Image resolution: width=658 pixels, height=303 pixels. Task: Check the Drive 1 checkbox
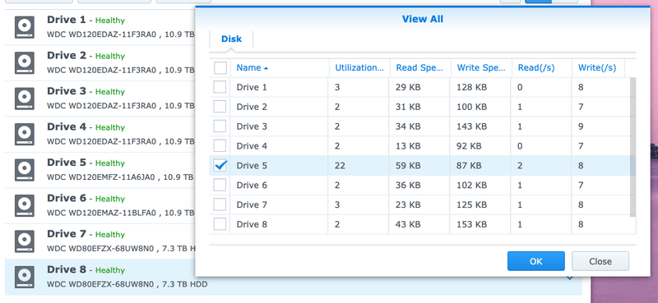point(220,87)
